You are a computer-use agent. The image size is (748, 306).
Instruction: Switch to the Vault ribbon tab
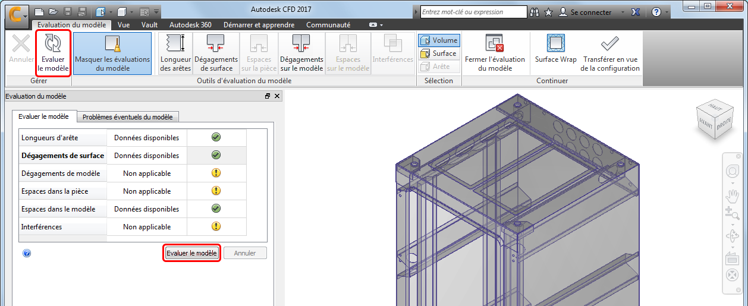coord(149,25)
